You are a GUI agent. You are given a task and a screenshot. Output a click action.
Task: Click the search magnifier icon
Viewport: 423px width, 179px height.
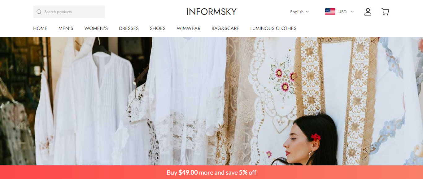pyautogui.click(x=39, y=12)
